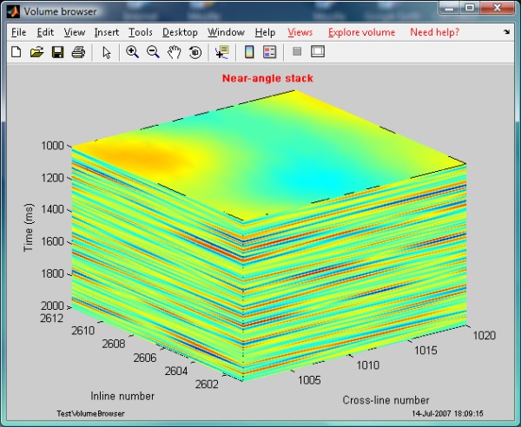Click the Show Plot Tools and Dock icon

318,52
